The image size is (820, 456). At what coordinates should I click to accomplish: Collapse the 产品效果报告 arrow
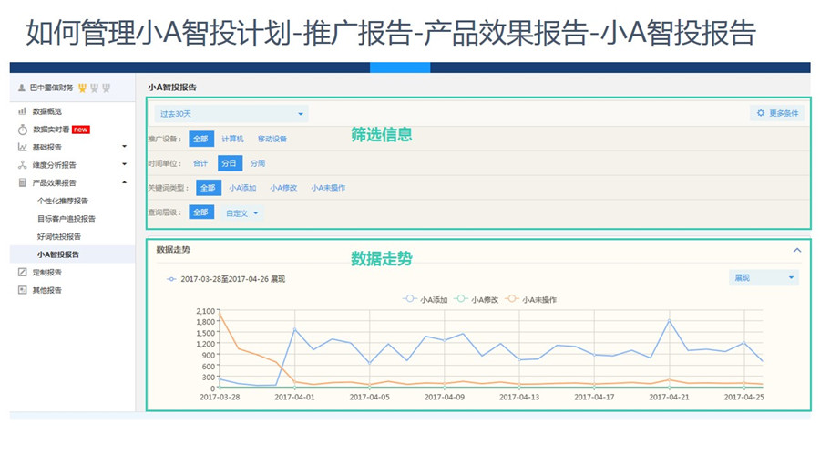tap(125, 182)
